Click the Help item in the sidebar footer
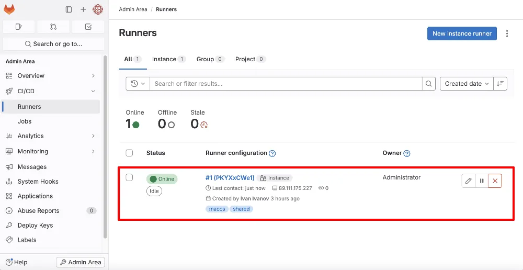 click(17, 262)
